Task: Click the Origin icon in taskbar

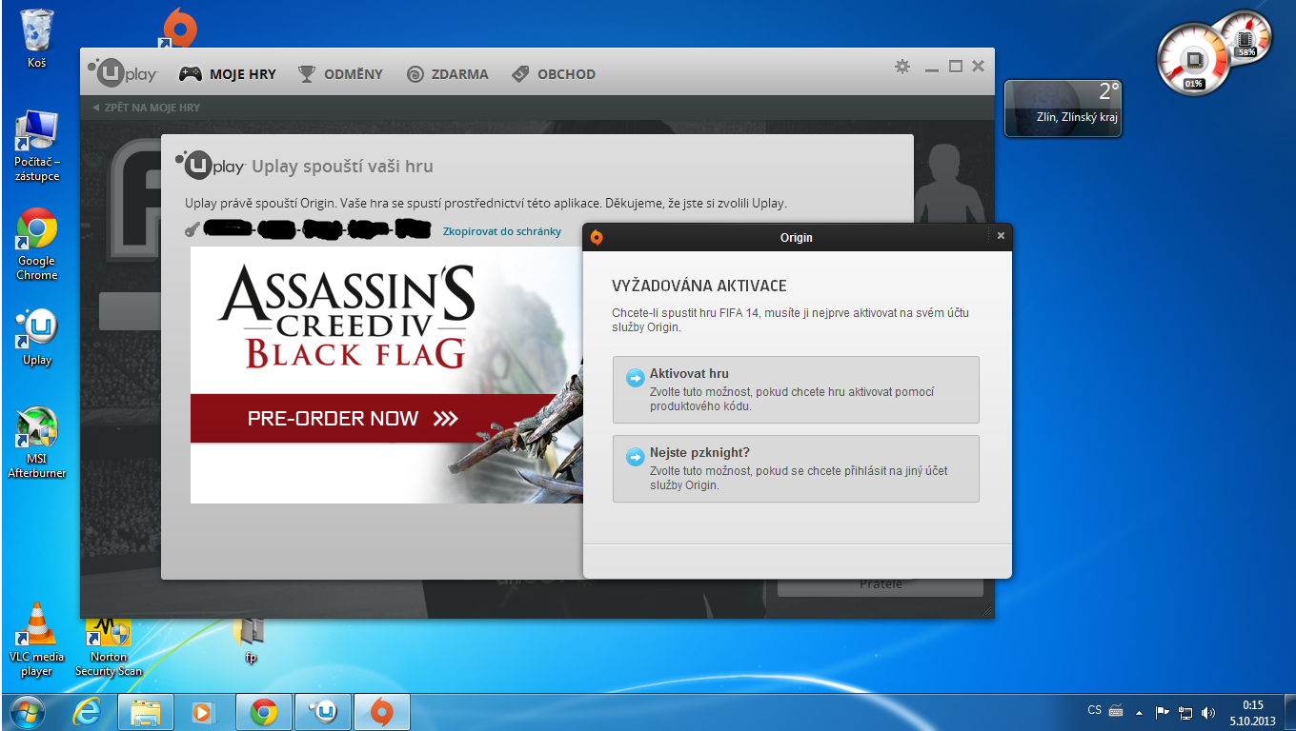Action: click(x=381, y=712)
